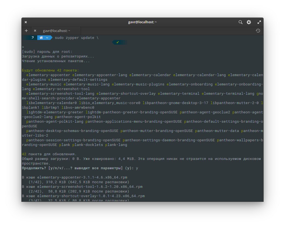Image resolution: width=285 pixels, height=227 pixels.
Task: Click the '(2/42), 58,8 KiB' progress line
Action: coord(79,191)
